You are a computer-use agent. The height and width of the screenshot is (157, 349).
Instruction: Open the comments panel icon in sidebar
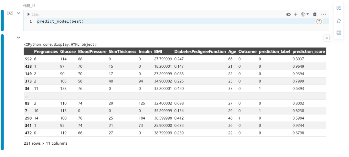[339, 8]
